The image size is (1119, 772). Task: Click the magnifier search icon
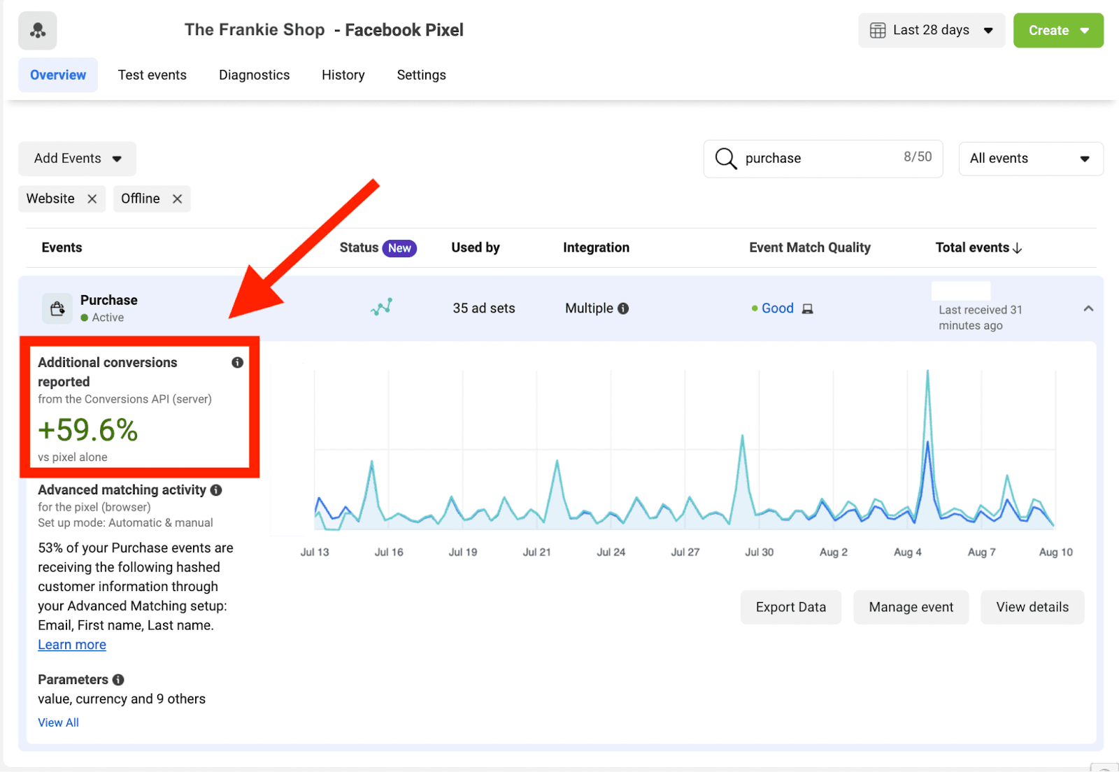coord(726,159)
